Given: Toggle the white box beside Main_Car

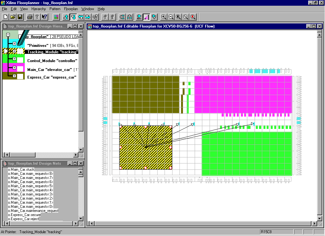Looking at the screenshot, I should point(20,68).
